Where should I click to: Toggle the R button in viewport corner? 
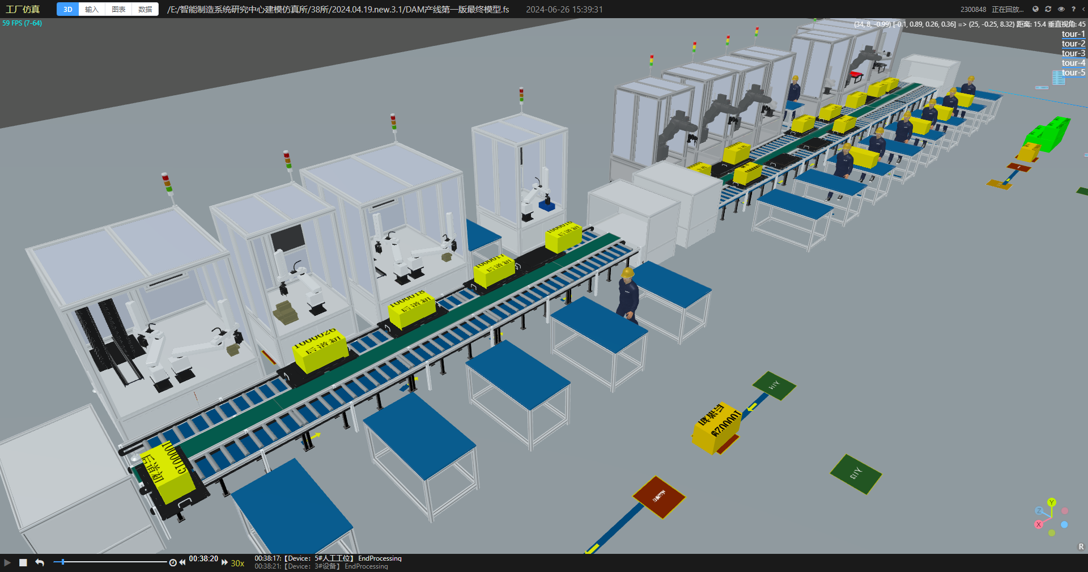pyautogui.click(x=1081, y=546)
